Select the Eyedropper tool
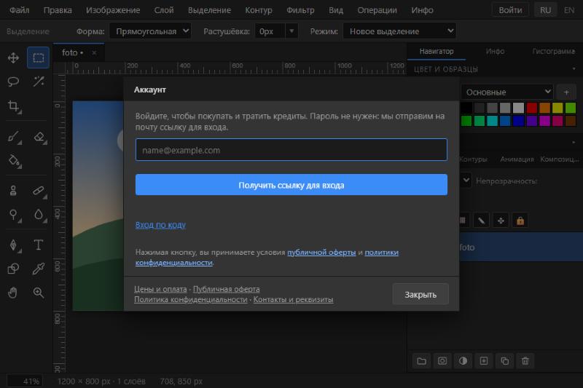583x388 pixels. (39, 269)
